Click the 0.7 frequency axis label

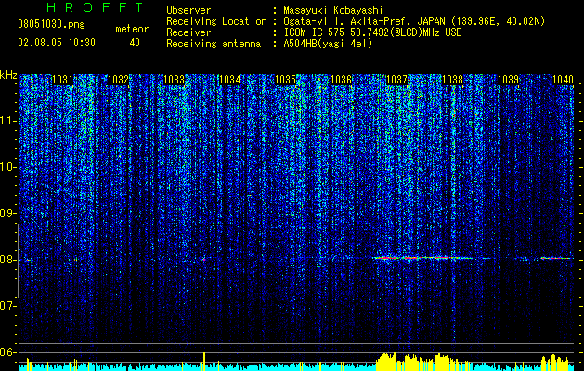[8, 306]
